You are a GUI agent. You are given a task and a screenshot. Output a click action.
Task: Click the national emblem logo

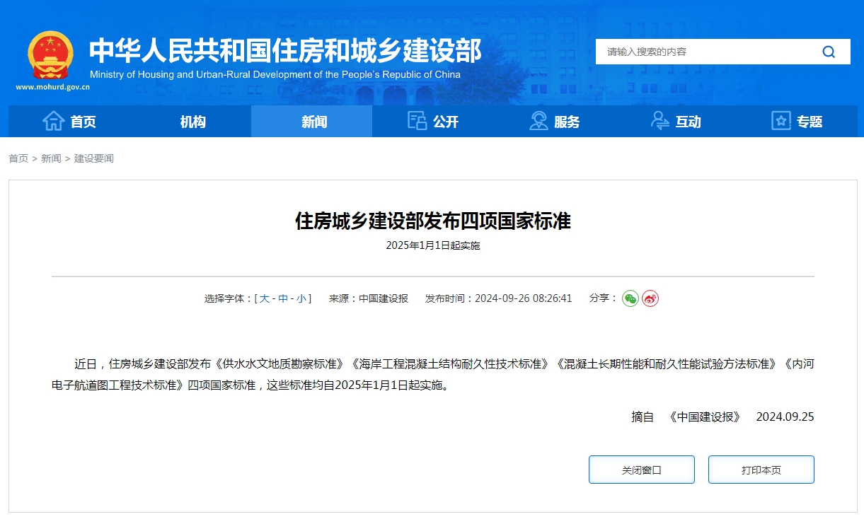50,53
